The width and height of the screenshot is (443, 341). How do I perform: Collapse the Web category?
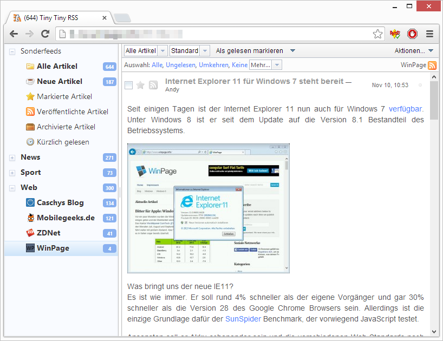point(12,188)
